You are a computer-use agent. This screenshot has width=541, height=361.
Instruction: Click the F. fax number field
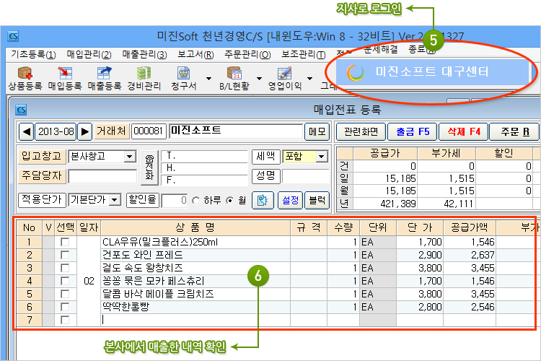pyautogui.click(x=204, y=180)
